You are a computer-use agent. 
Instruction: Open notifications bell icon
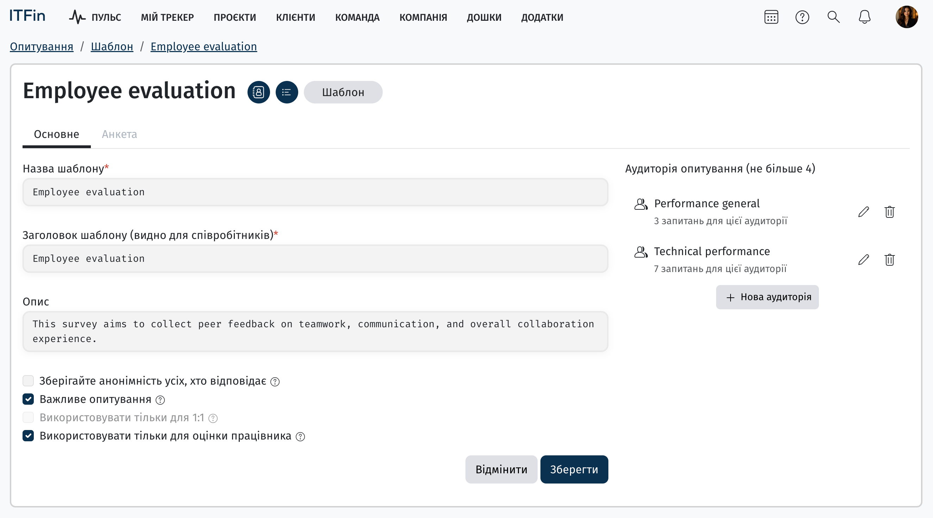click(864, 17)
